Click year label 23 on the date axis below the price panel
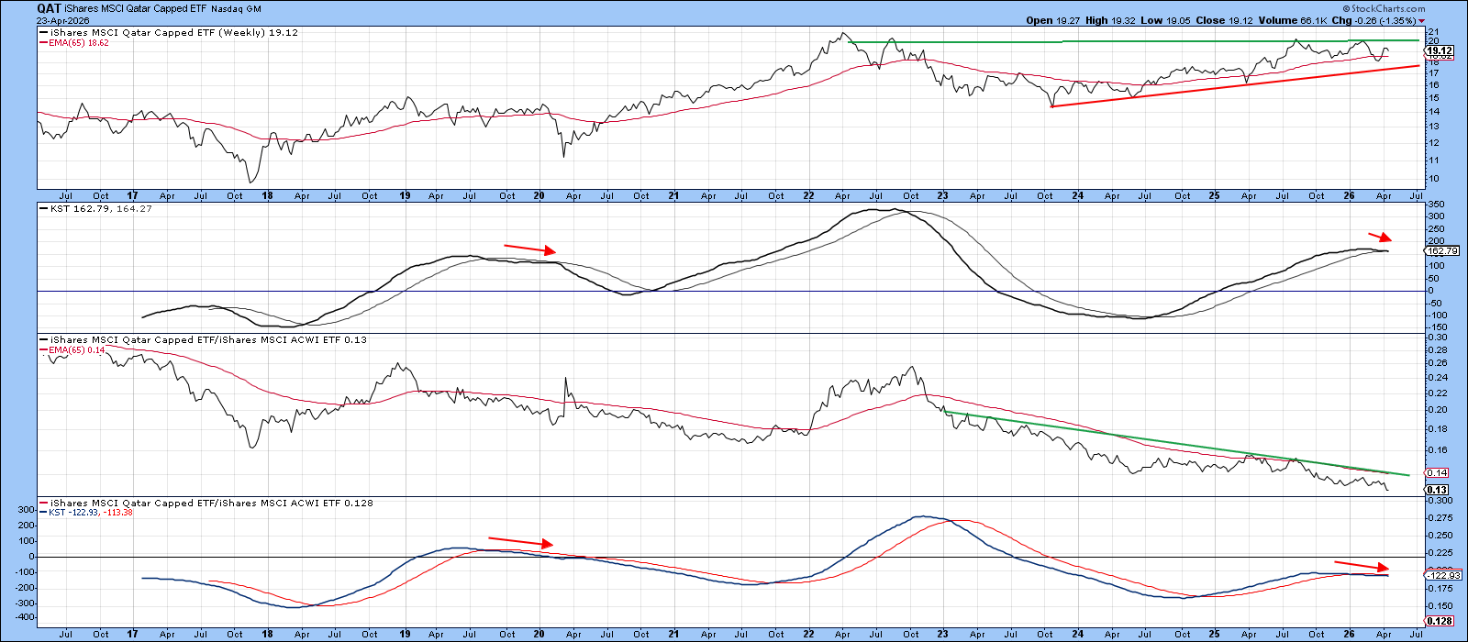This screenshot has height=642, width=1468. tap(944, 195)
